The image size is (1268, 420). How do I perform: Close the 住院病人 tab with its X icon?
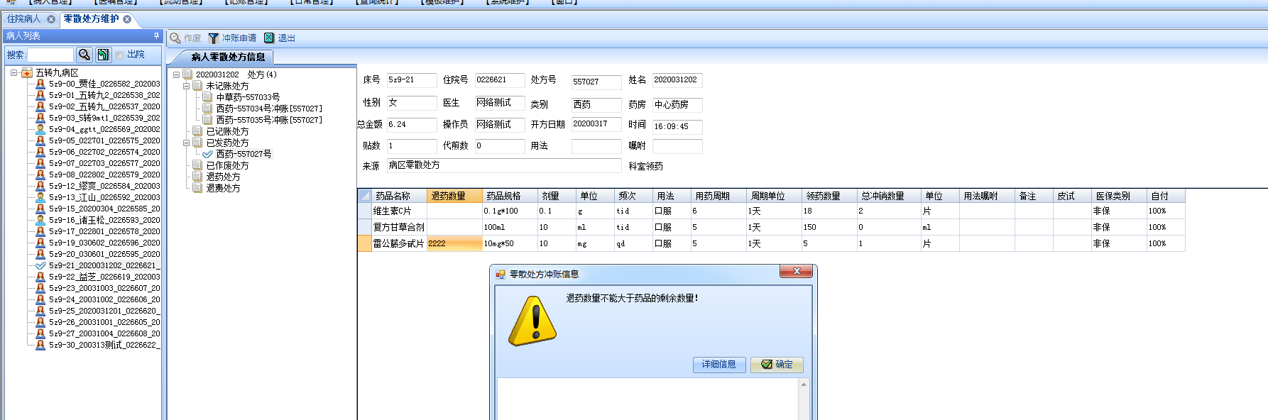(51, 19)
